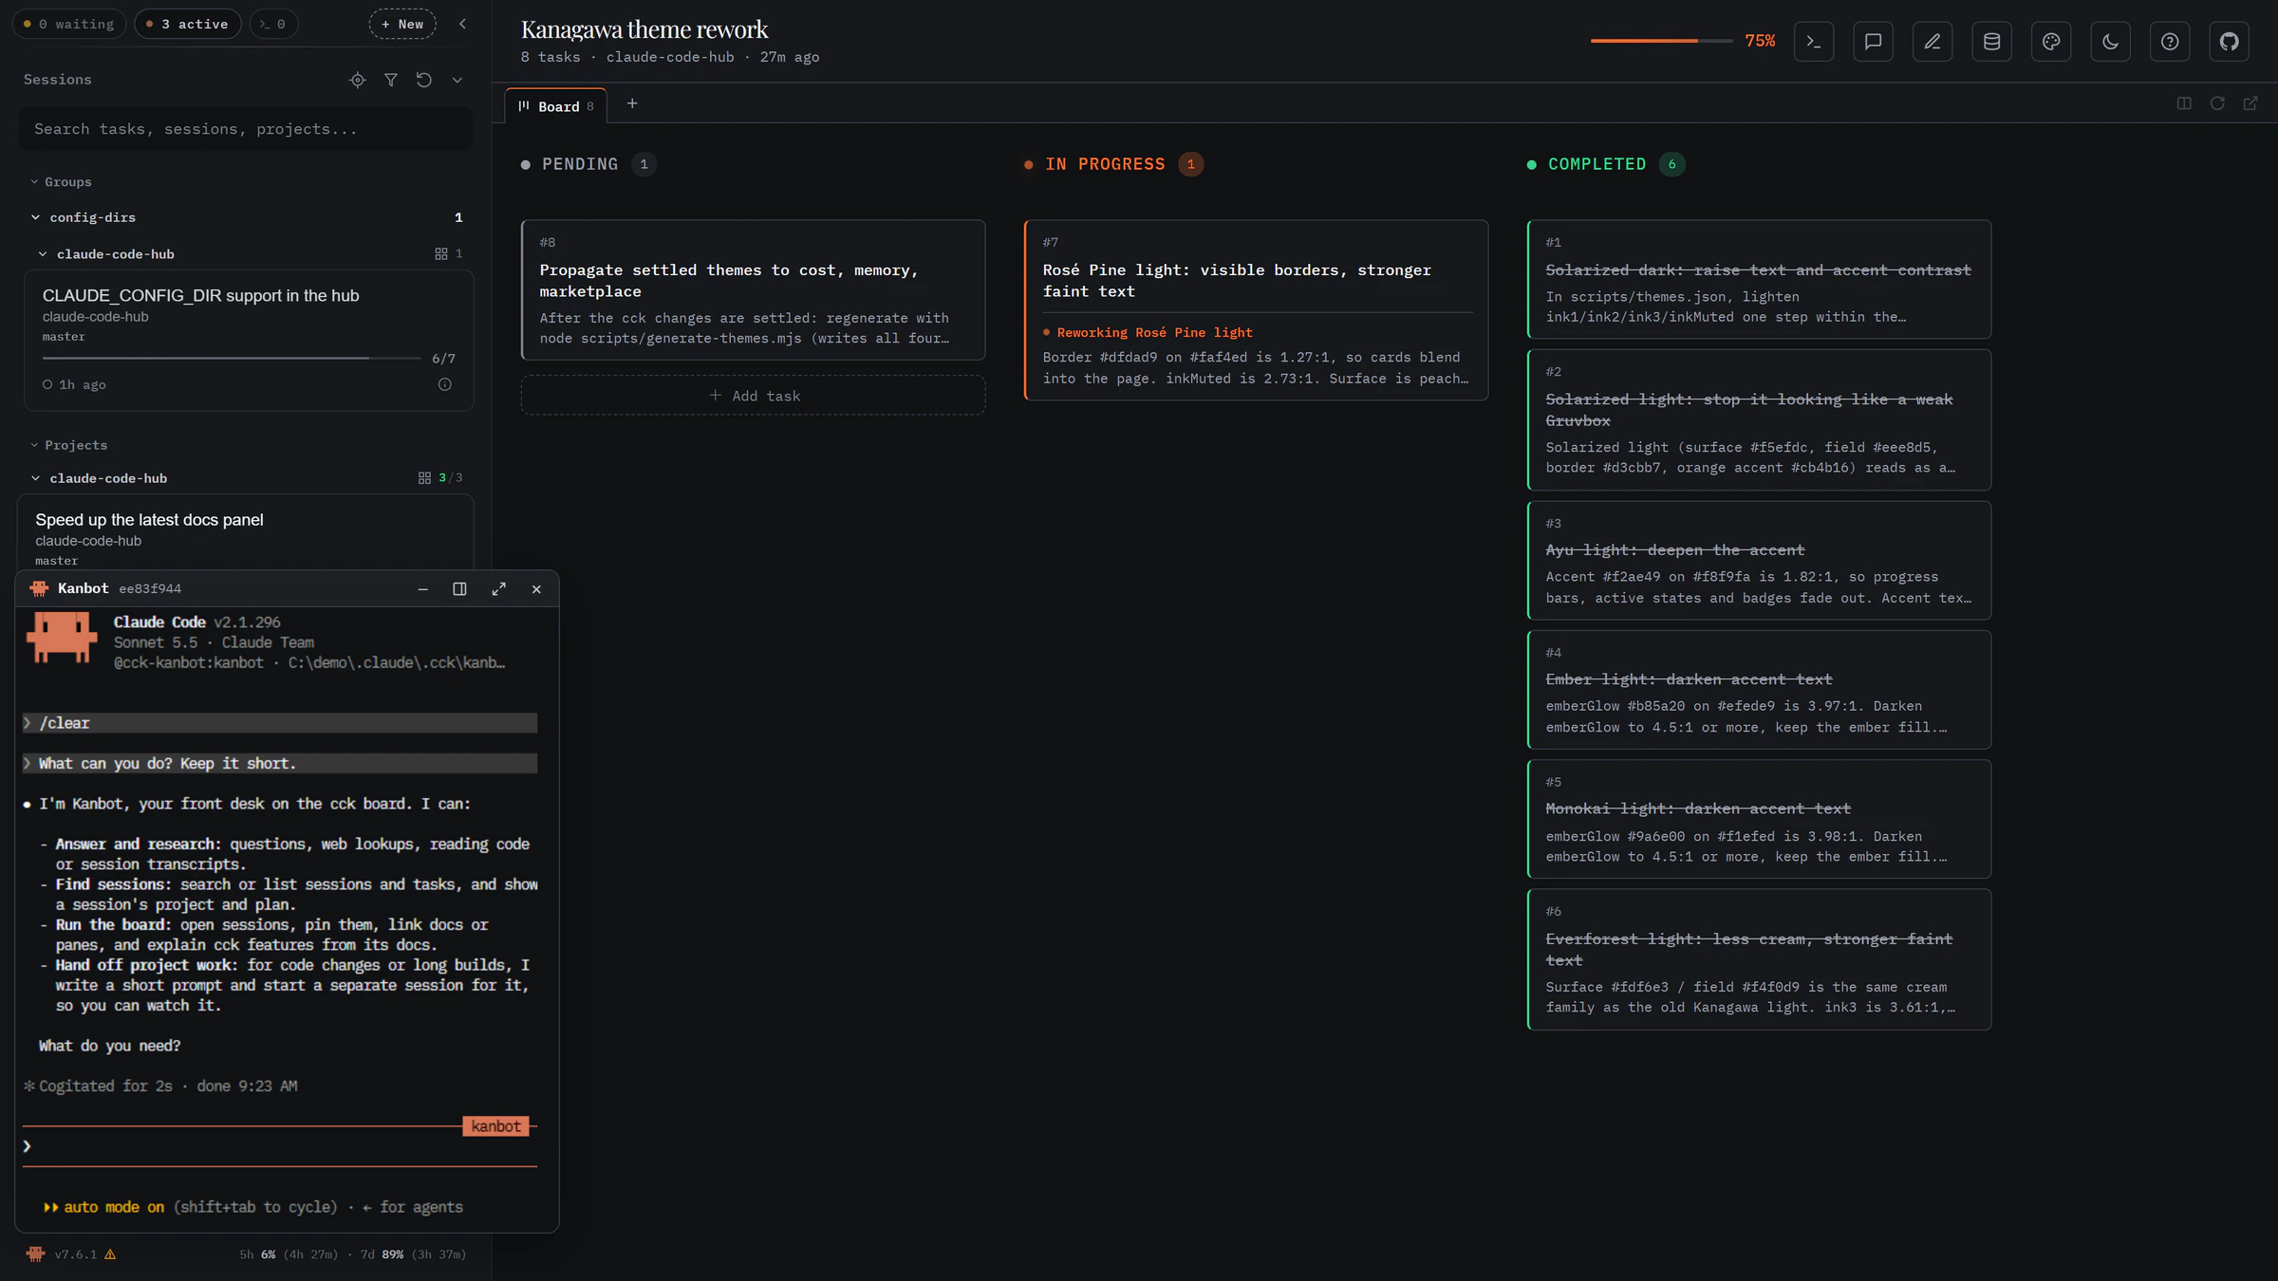Click the help question mark icon

point(2169,42)
